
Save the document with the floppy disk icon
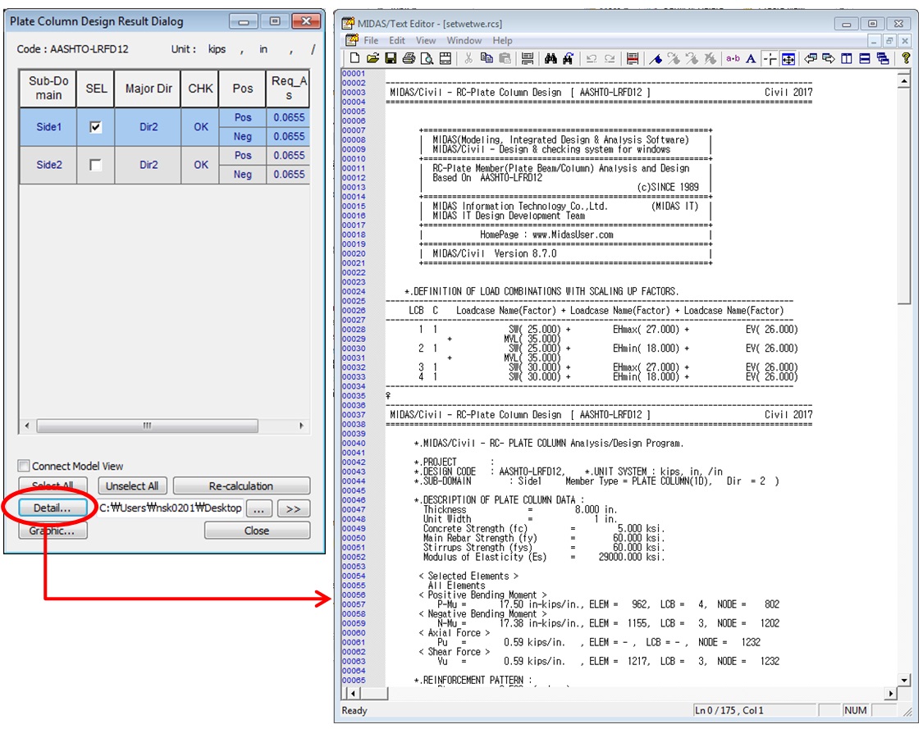(391, 58)
